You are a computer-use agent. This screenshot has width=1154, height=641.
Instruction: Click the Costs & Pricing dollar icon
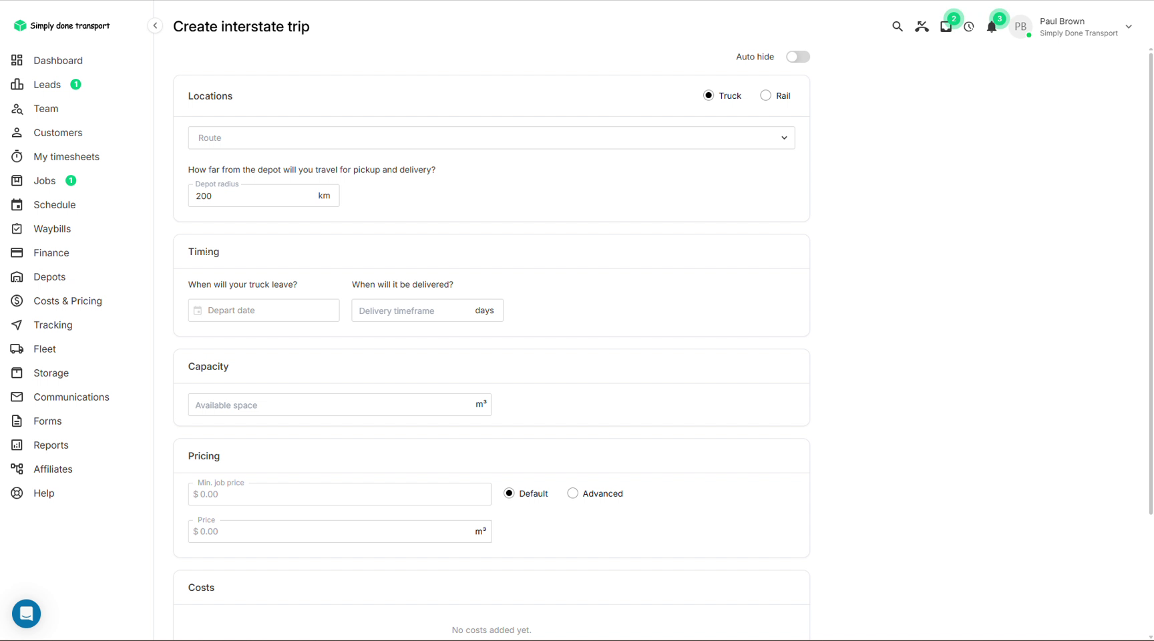click(x=17, y=300)
